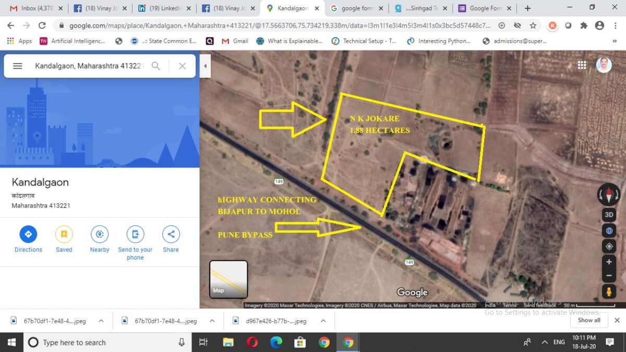Viewport: 626px width, 352px height.
Task: Click the Maps search input field
Action: (89, 66)
